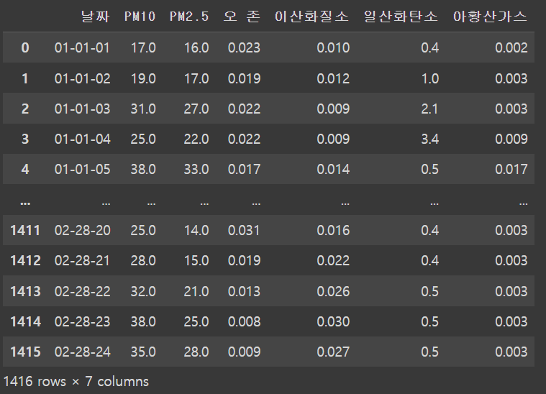Click 아황산가스 value 0.002 in row 0
546x394 pixels.
(x=511, y=47)
